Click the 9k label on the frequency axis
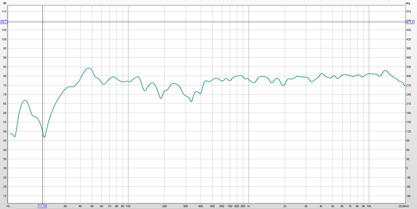 (363, 206)
